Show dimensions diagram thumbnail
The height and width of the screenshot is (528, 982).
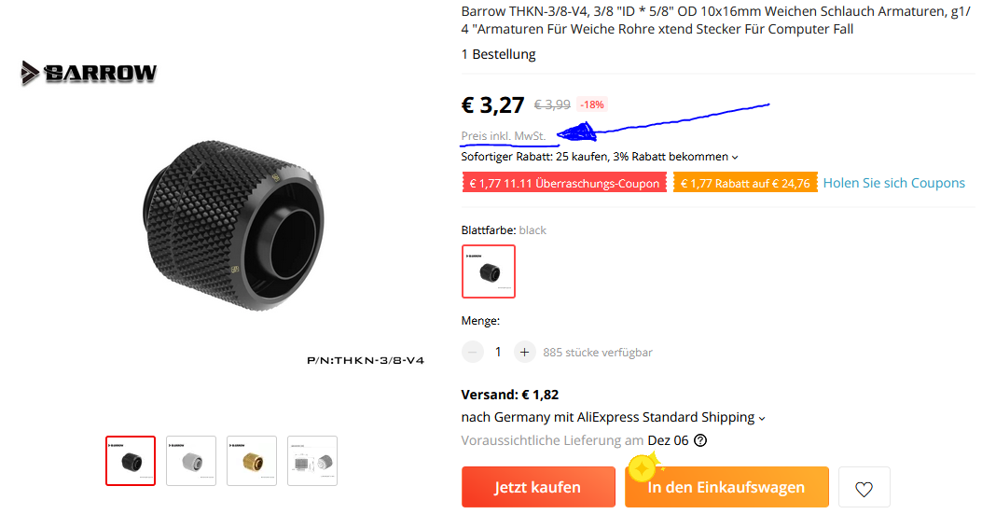click(312, 461)
